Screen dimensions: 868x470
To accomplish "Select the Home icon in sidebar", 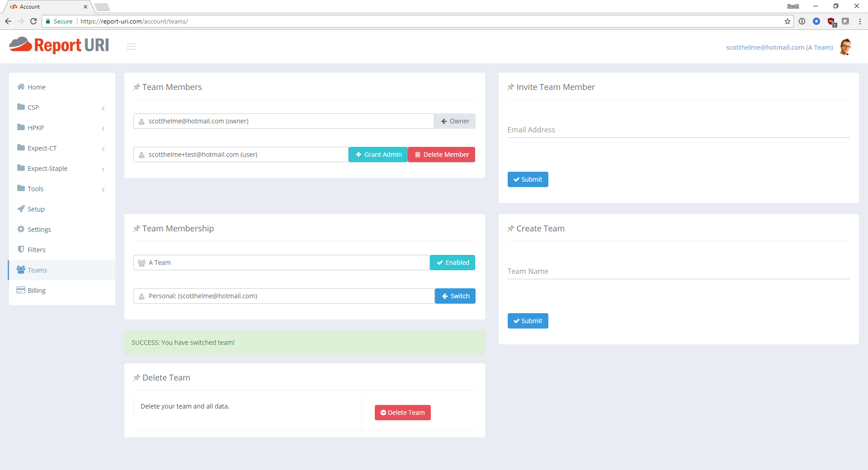I will [x=20, y=86].
